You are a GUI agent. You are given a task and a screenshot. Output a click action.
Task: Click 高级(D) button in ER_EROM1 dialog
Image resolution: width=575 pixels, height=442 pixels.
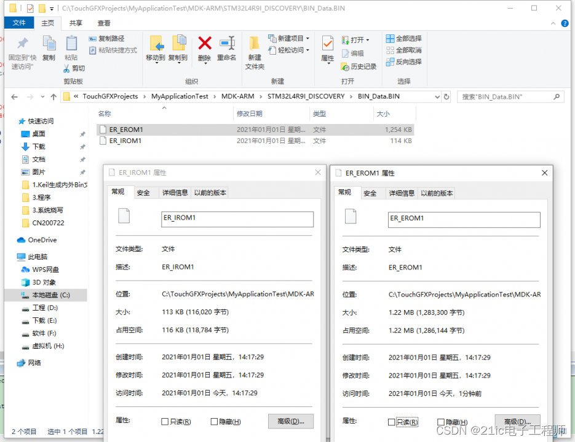(x=517, y=422)
